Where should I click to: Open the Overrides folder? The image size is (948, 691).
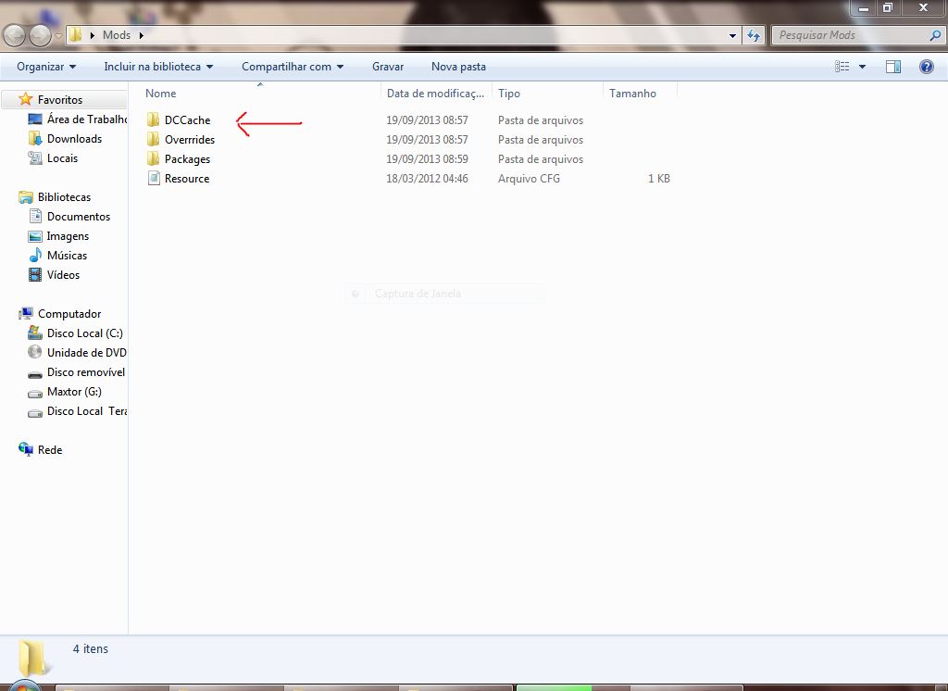(188, 139)
